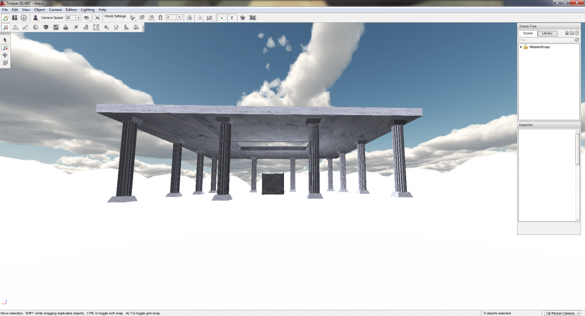Image resolution: width=585 pixels, height=316 pixels.
Task: Click the Play Game button in toolbar
Action: (24, 18)
